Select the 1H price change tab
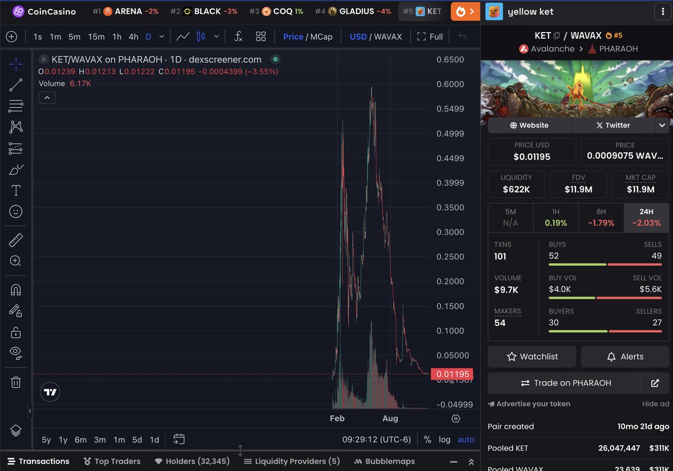This screenshot has width=673, height=471. pos(555,218)
